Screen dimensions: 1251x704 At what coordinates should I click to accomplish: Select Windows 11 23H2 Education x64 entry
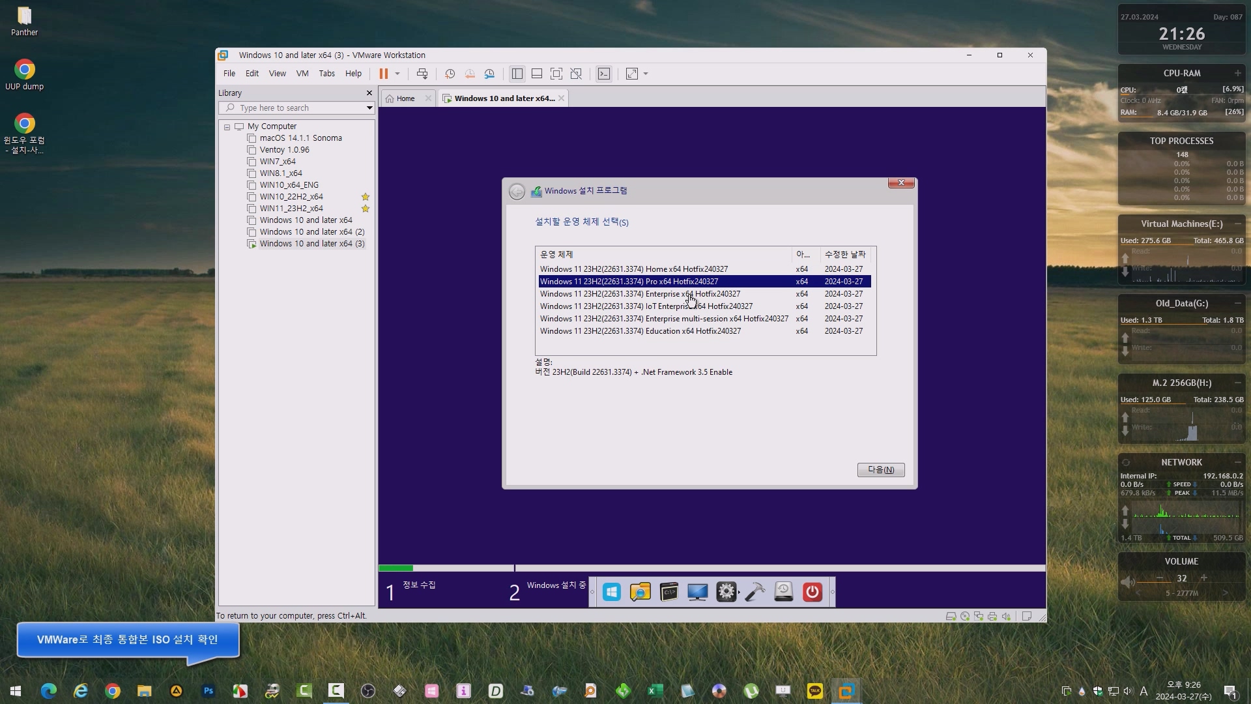[640, 331]
